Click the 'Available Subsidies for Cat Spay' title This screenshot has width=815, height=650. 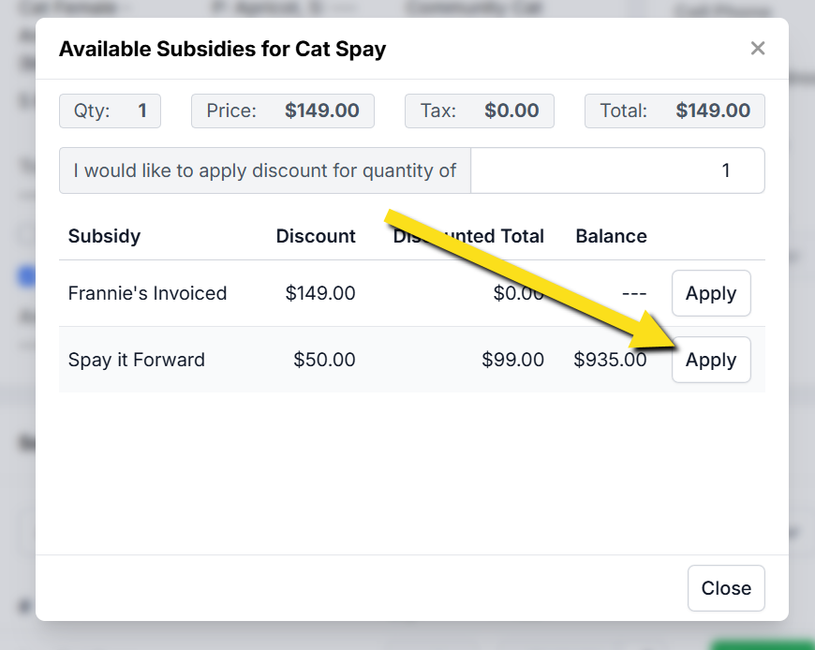(222, 49)
